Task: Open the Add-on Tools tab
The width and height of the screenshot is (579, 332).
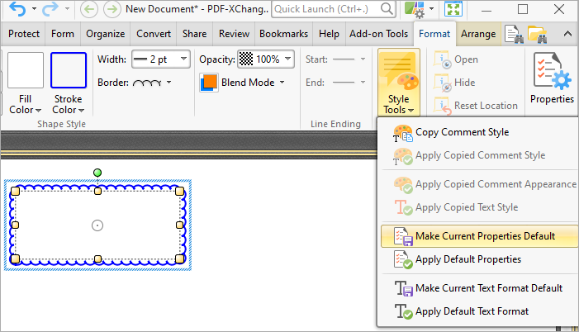Action: 379,34
